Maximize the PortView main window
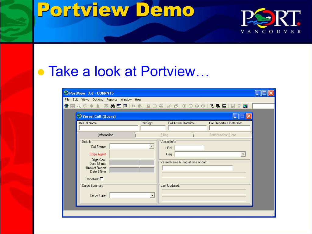The width and height of the screenshot is (312, 234). click(x=264, y=93)
